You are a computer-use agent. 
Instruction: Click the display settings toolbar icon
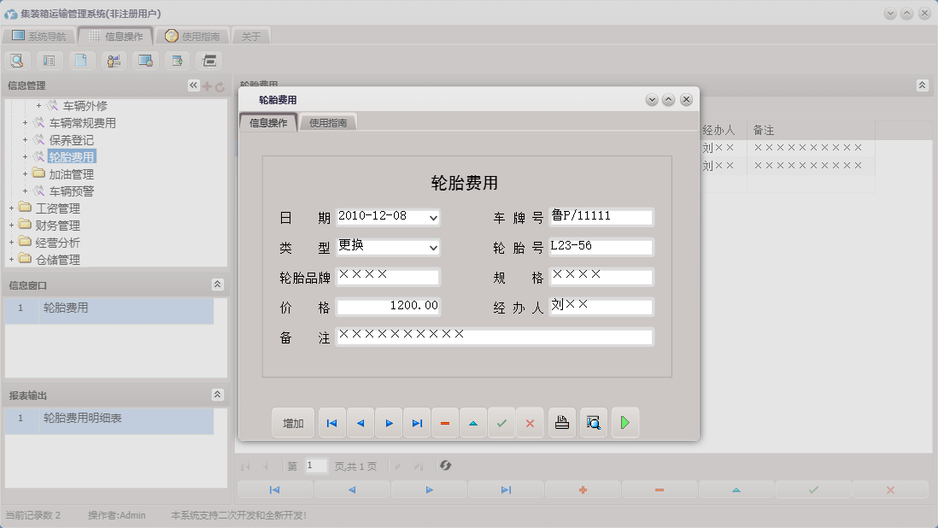[144, 60]
